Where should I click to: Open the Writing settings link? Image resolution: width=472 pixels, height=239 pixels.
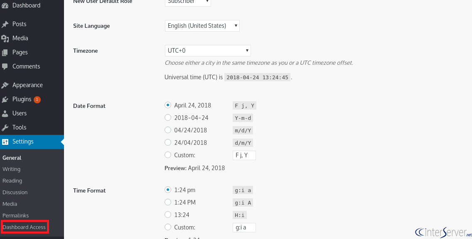coord(12,169)
